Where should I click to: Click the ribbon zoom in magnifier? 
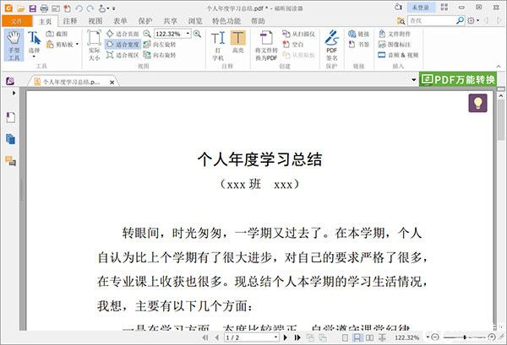(x=197, y=34)
